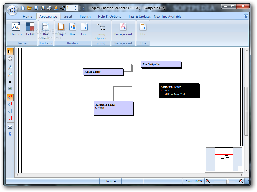Click the vertical scrollbar down arrow
Viewport: 257px width, 192px height.
coord(246,171)
